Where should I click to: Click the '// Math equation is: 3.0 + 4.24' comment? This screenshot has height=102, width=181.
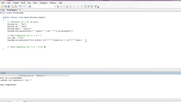coord(26,47)
